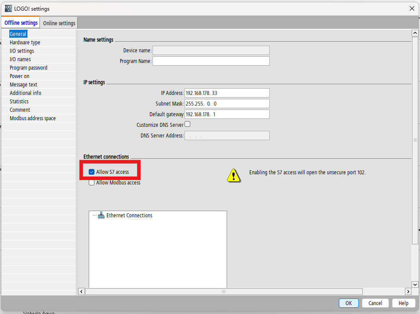Select Power on entry

tap(19, 76)
